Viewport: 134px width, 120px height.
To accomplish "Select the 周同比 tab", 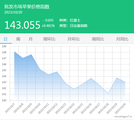I will point(98,39).
